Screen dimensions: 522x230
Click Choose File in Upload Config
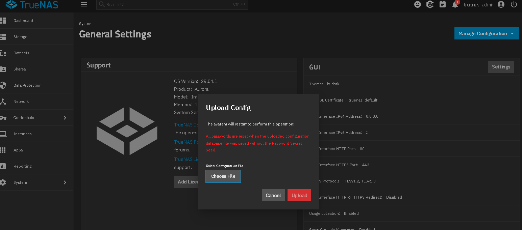223,176
